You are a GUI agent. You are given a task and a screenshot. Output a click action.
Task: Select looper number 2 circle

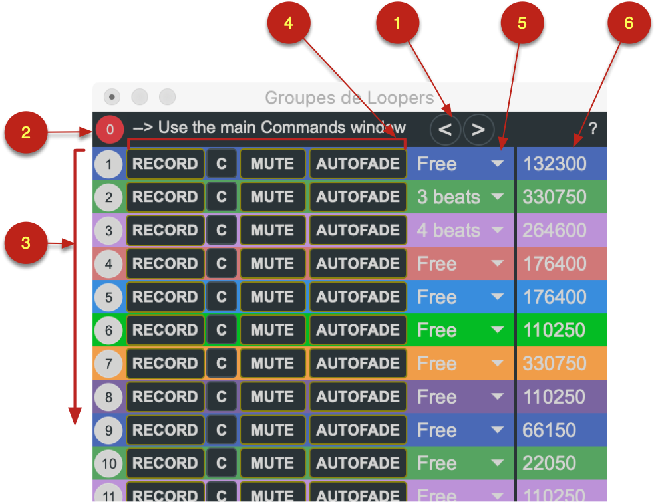coord(108,197)
